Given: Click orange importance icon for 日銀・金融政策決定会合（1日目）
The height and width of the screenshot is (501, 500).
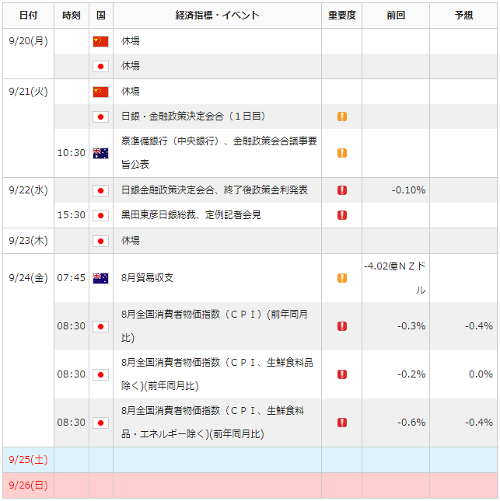Looking at the screenshot, I should click(342, 117).
